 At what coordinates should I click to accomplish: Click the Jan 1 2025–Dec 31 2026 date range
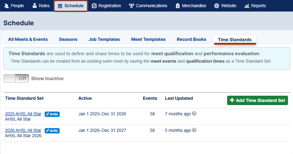102,114
